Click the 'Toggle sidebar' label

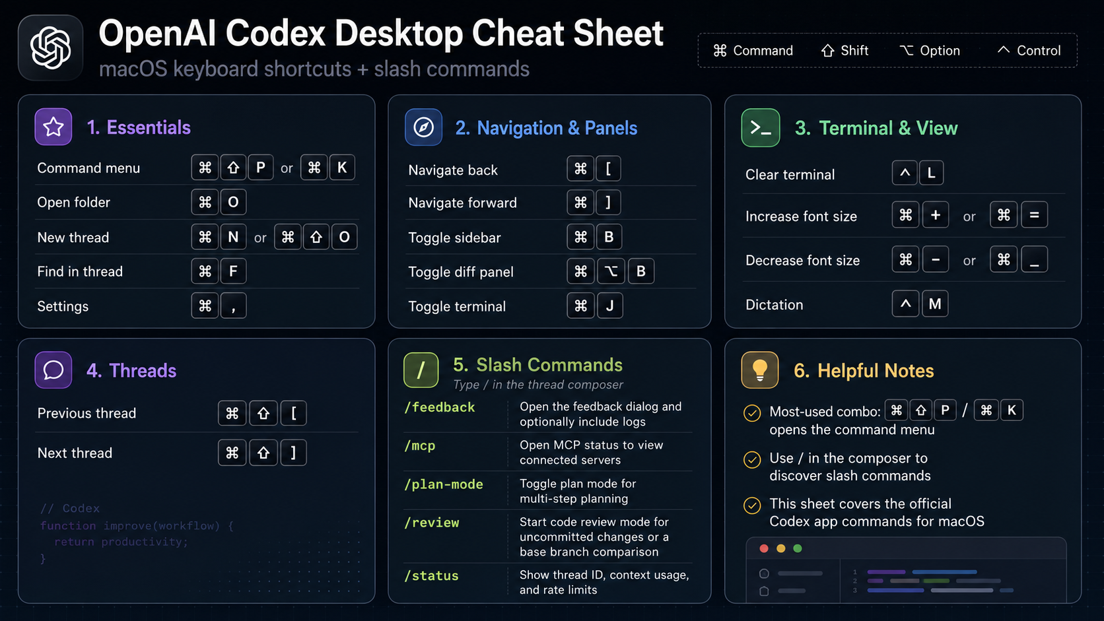click(454, 238)
